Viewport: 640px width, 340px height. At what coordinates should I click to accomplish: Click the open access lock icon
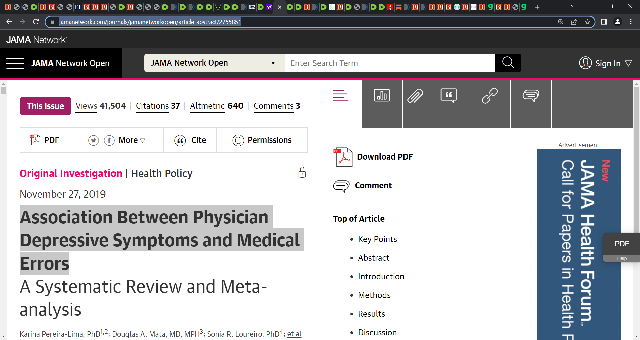point(302,172)
